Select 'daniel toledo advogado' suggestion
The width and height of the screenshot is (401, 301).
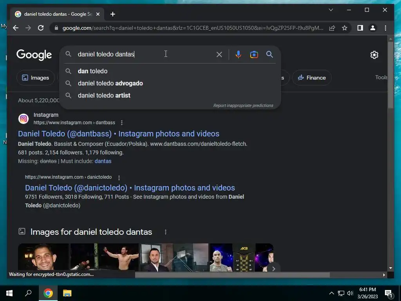coord(170,83)
